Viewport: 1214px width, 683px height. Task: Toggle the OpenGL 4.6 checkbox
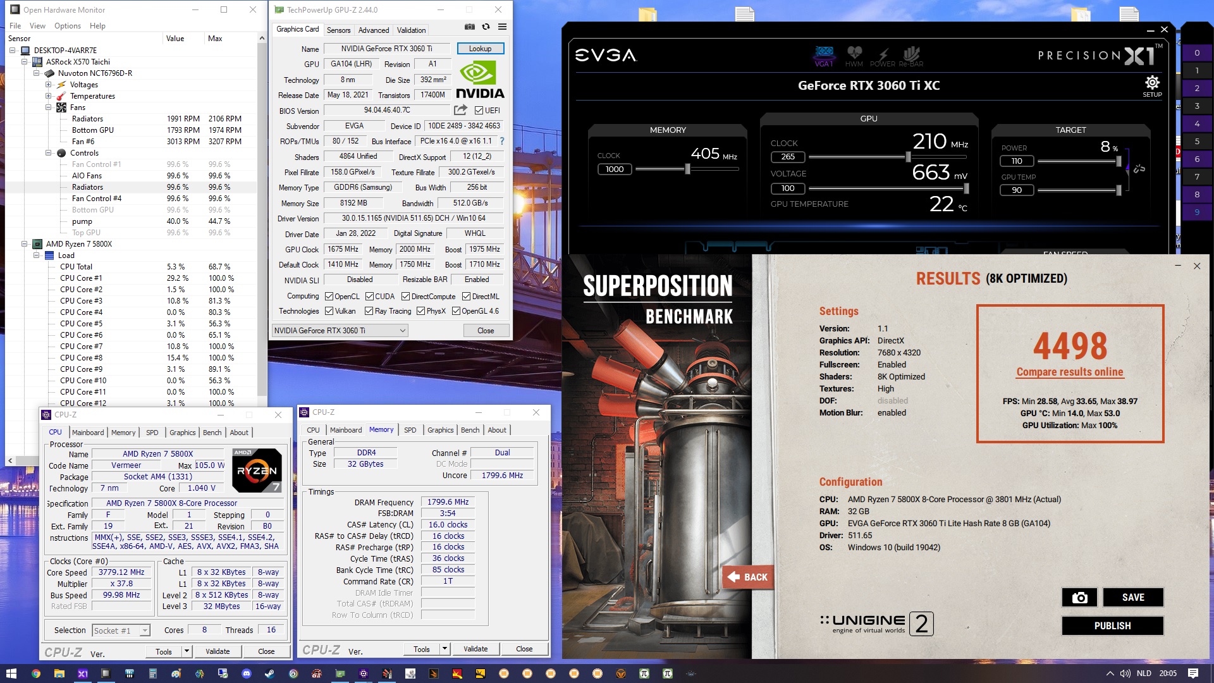point(456,311)
